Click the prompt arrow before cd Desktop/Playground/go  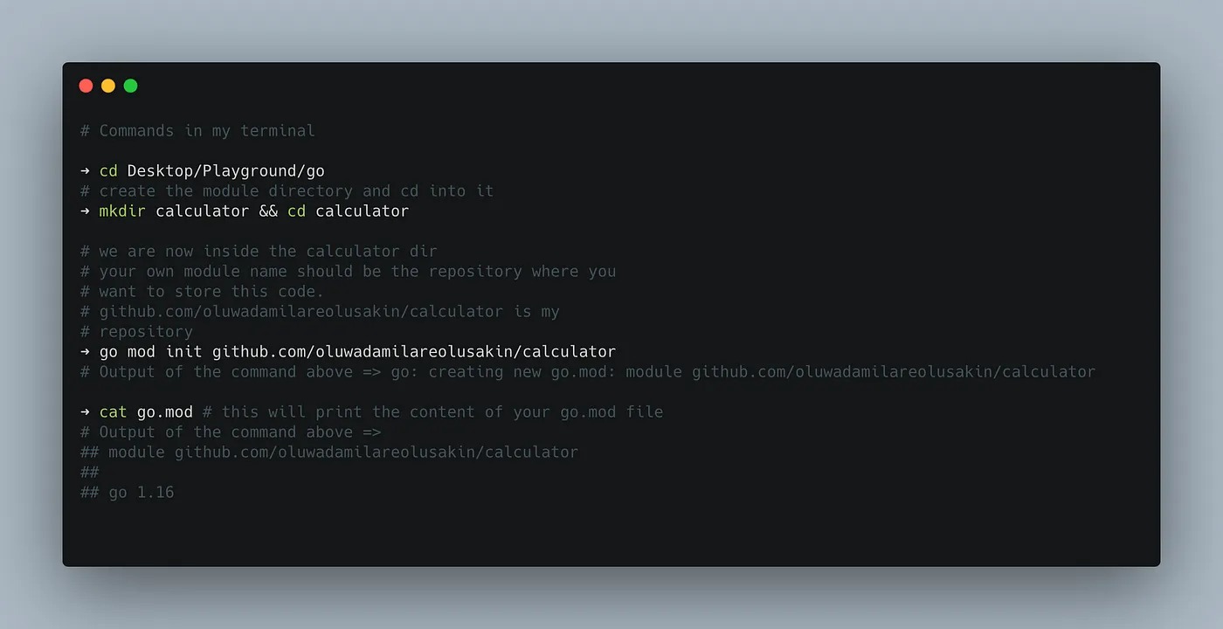tap(85, 171)
